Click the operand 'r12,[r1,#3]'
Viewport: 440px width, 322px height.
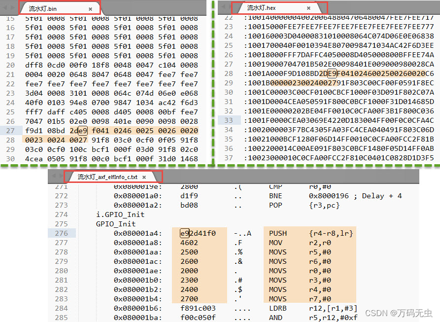(x=333, y=308)
